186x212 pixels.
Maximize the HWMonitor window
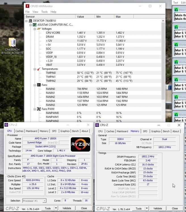click(150, 6)
